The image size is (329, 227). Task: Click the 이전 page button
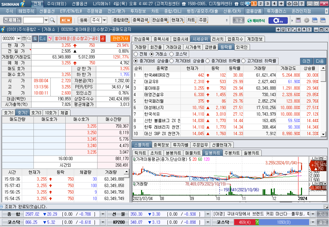coord(306,61)
